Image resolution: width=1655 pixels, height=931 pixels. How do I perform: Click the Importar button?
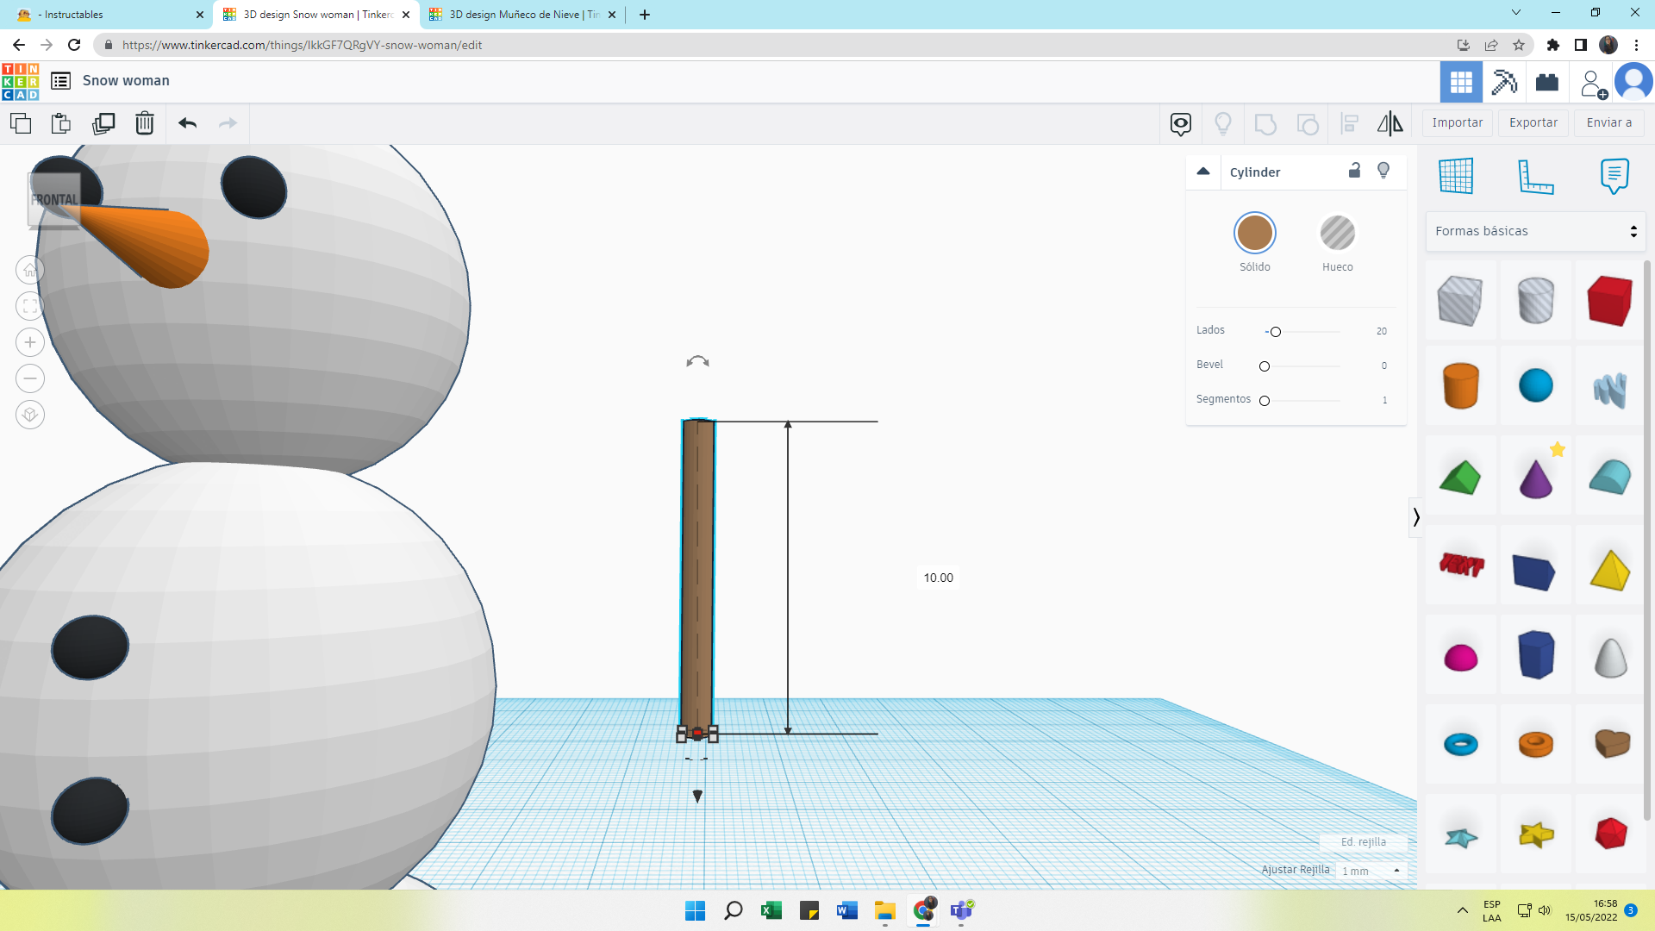1457,122
